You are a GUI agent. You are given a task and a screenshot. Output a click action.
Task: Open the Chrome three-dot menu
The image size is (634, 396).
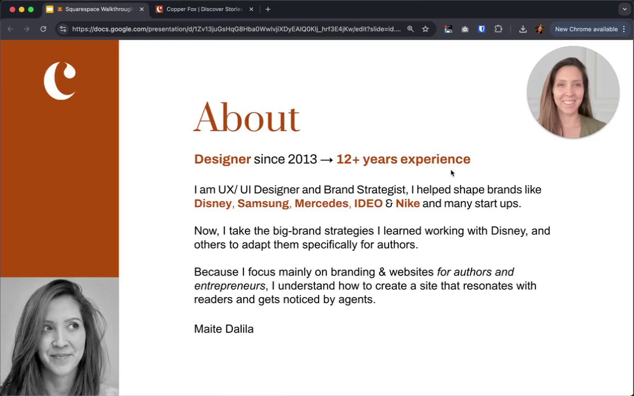coord(624,29)
